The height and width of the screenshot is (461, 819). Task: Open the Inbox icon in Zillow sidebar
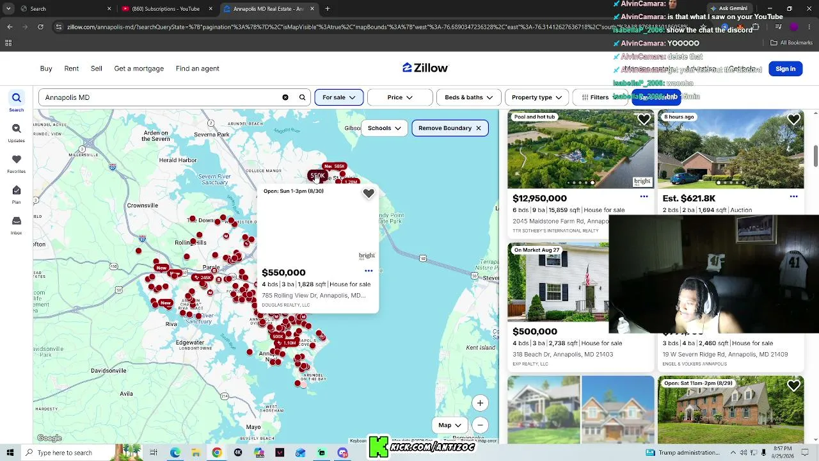17,225
